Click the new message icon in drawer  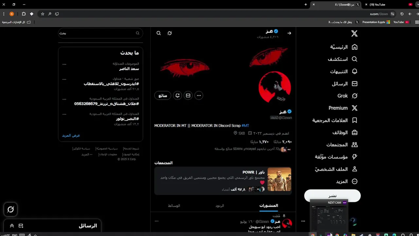coord(21,226)
